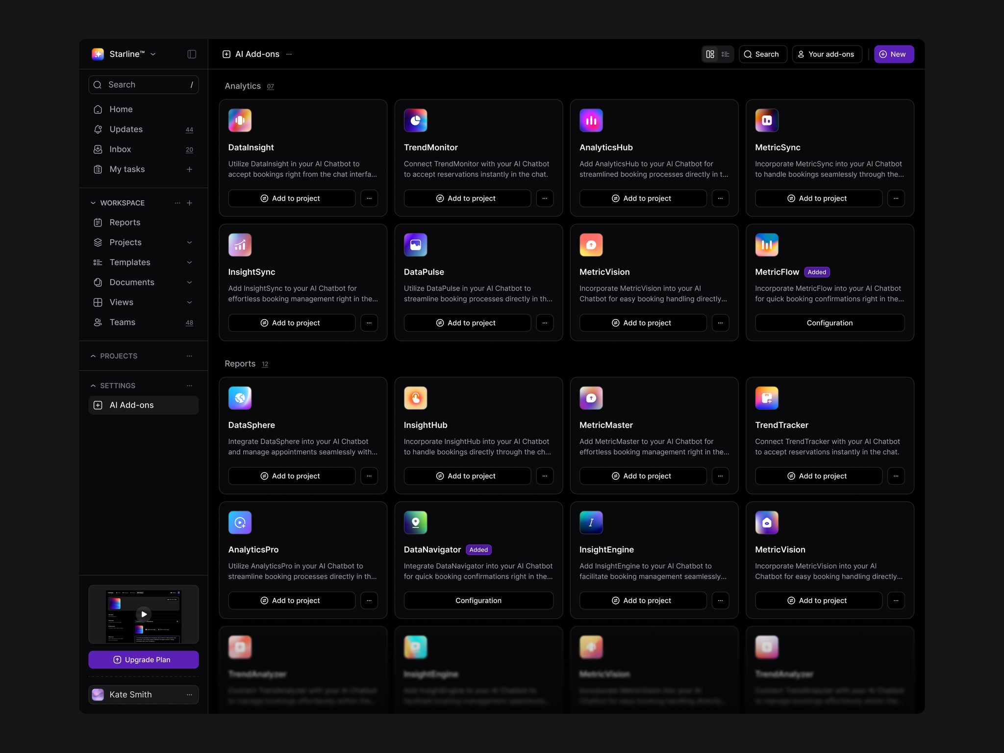
Task: Click the TrendTracker app icon
Action: (x=767, y=398)
